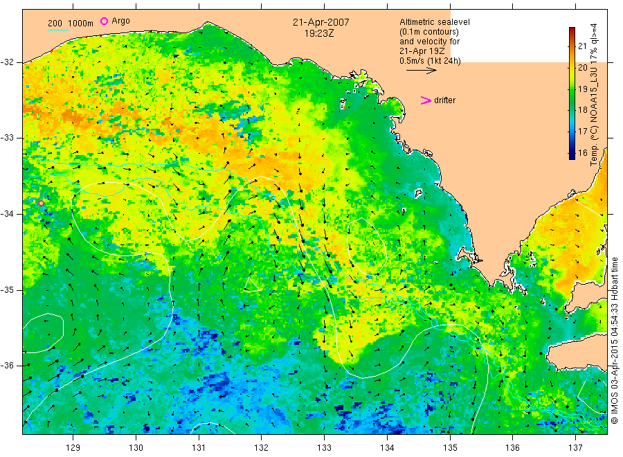Click the temperature color bar
The width and height of the screenshot is (623, 457).
(572, 93)
